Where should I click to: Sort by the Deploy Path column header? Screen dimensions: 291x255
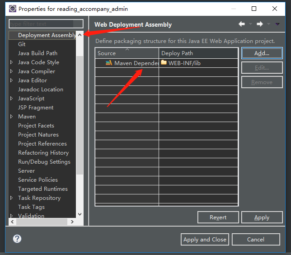(x=198, y=53)
